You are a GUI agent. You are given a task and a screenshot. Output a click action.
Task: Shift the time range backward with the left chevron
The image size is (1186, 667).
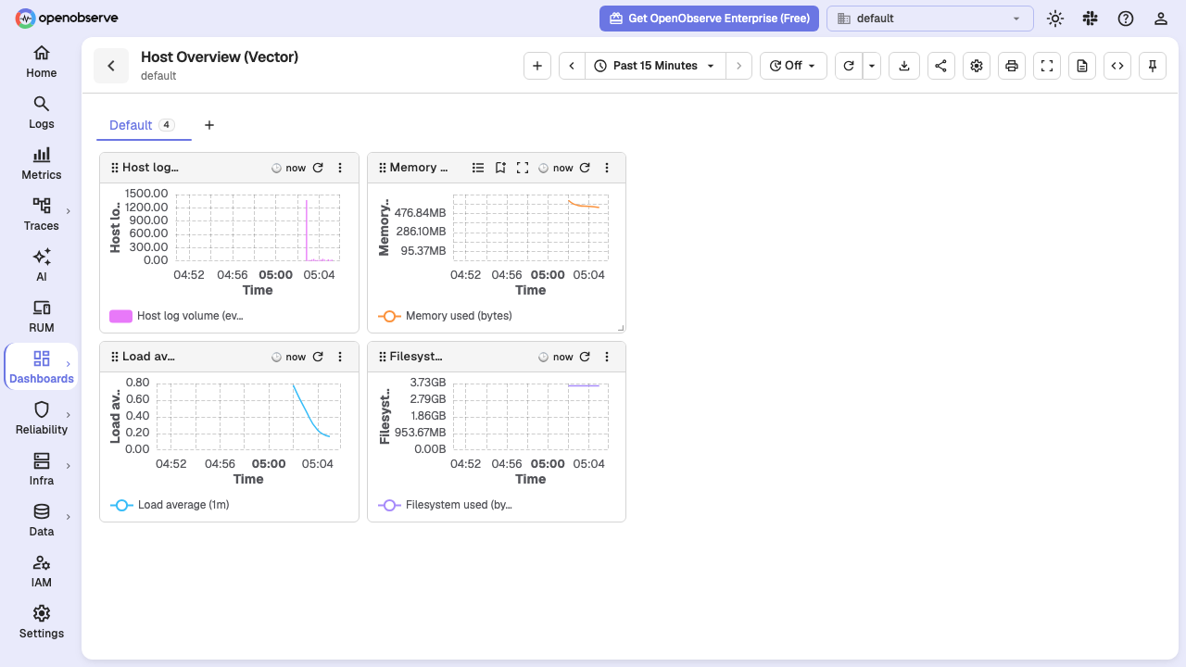[x=572, y=66]
